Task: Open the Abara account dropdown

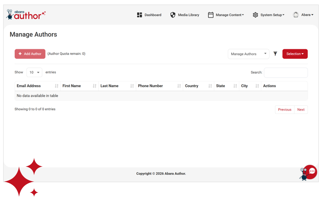Action: coord(303,15)
